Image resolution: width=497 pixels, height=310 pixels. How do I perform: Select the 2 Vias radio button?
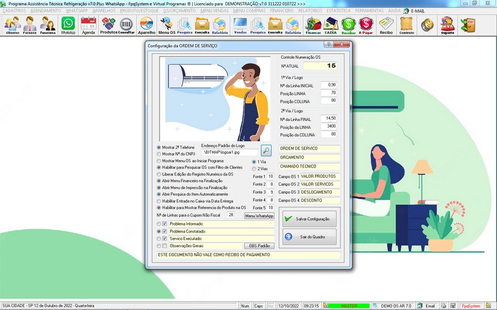[x=254, y=169]
